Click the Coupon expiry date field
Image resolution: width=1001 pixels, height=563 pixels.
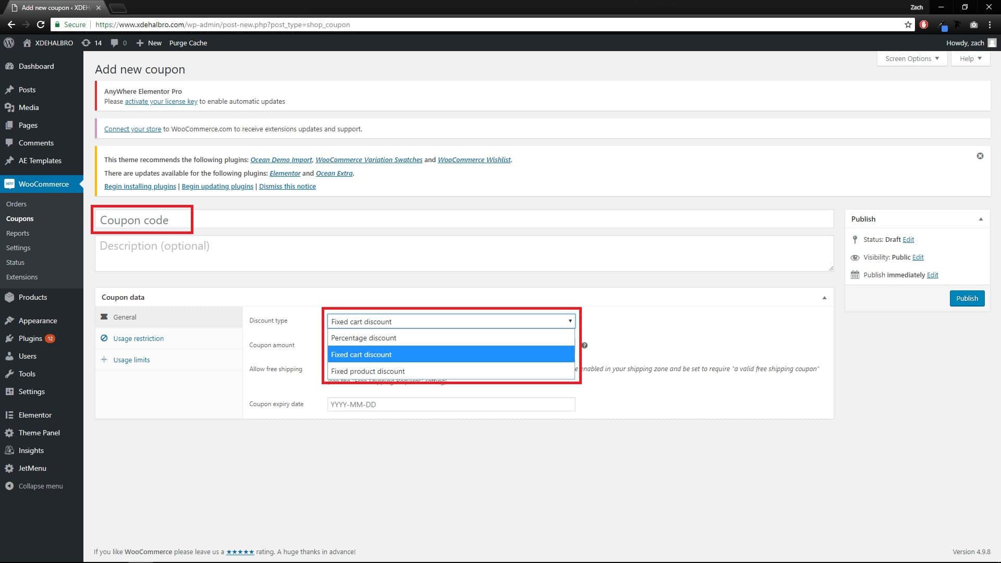451,404
